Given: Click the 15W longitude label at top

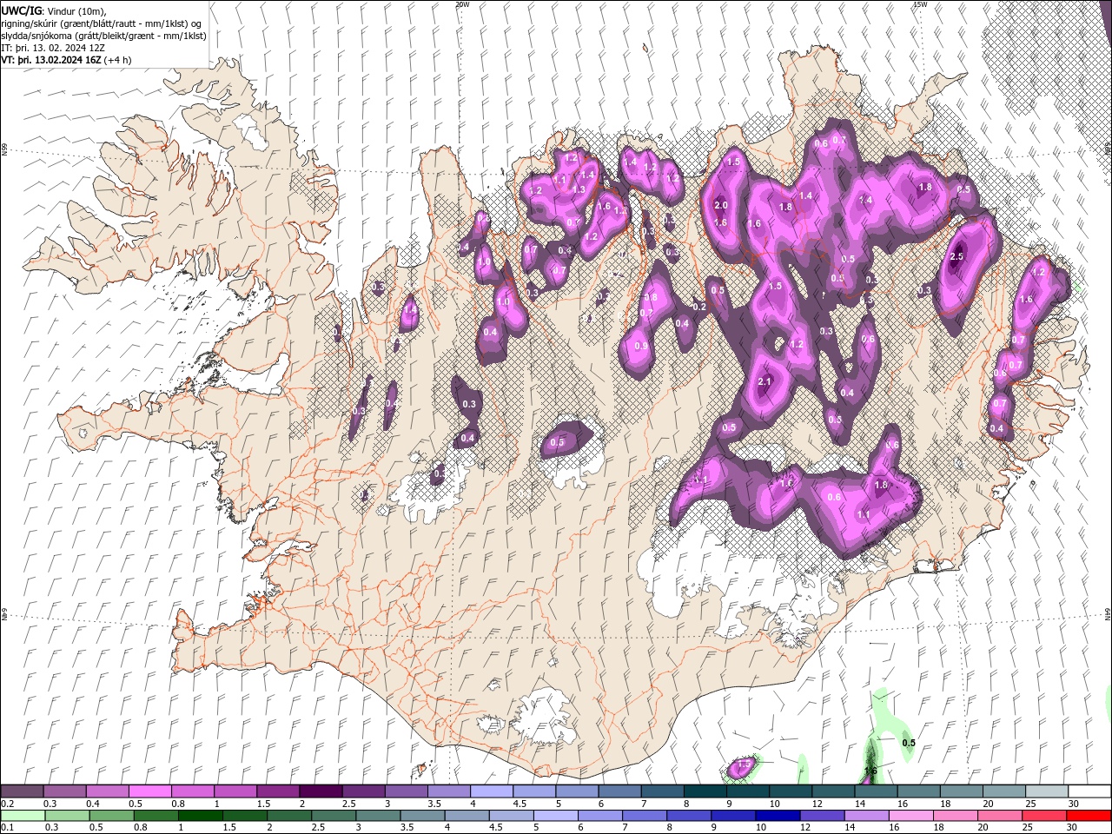Looking at the screenshot, I should point(920,4).
